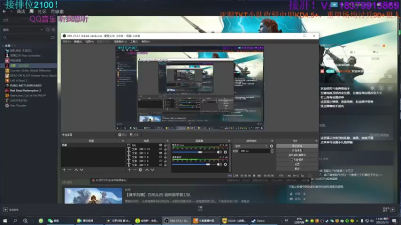This screenshot has width=401, height=225.
Task: Move the selected source up
Action: [x=147, y=169]
